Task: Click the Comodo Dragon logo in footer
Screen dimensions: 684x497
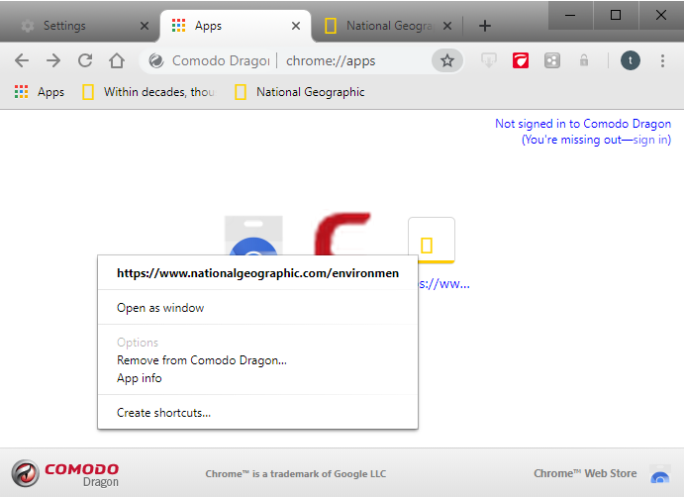Action: pos(65,474)
